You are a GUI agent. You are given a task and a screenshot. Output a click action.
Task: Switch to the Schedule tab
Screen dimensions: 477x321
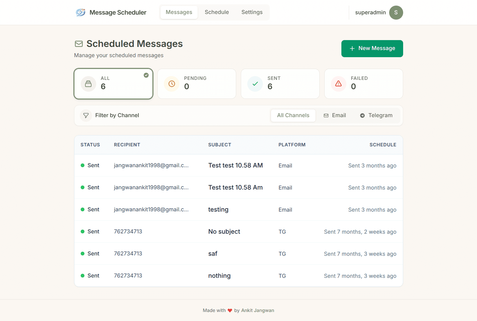[217, 12]
